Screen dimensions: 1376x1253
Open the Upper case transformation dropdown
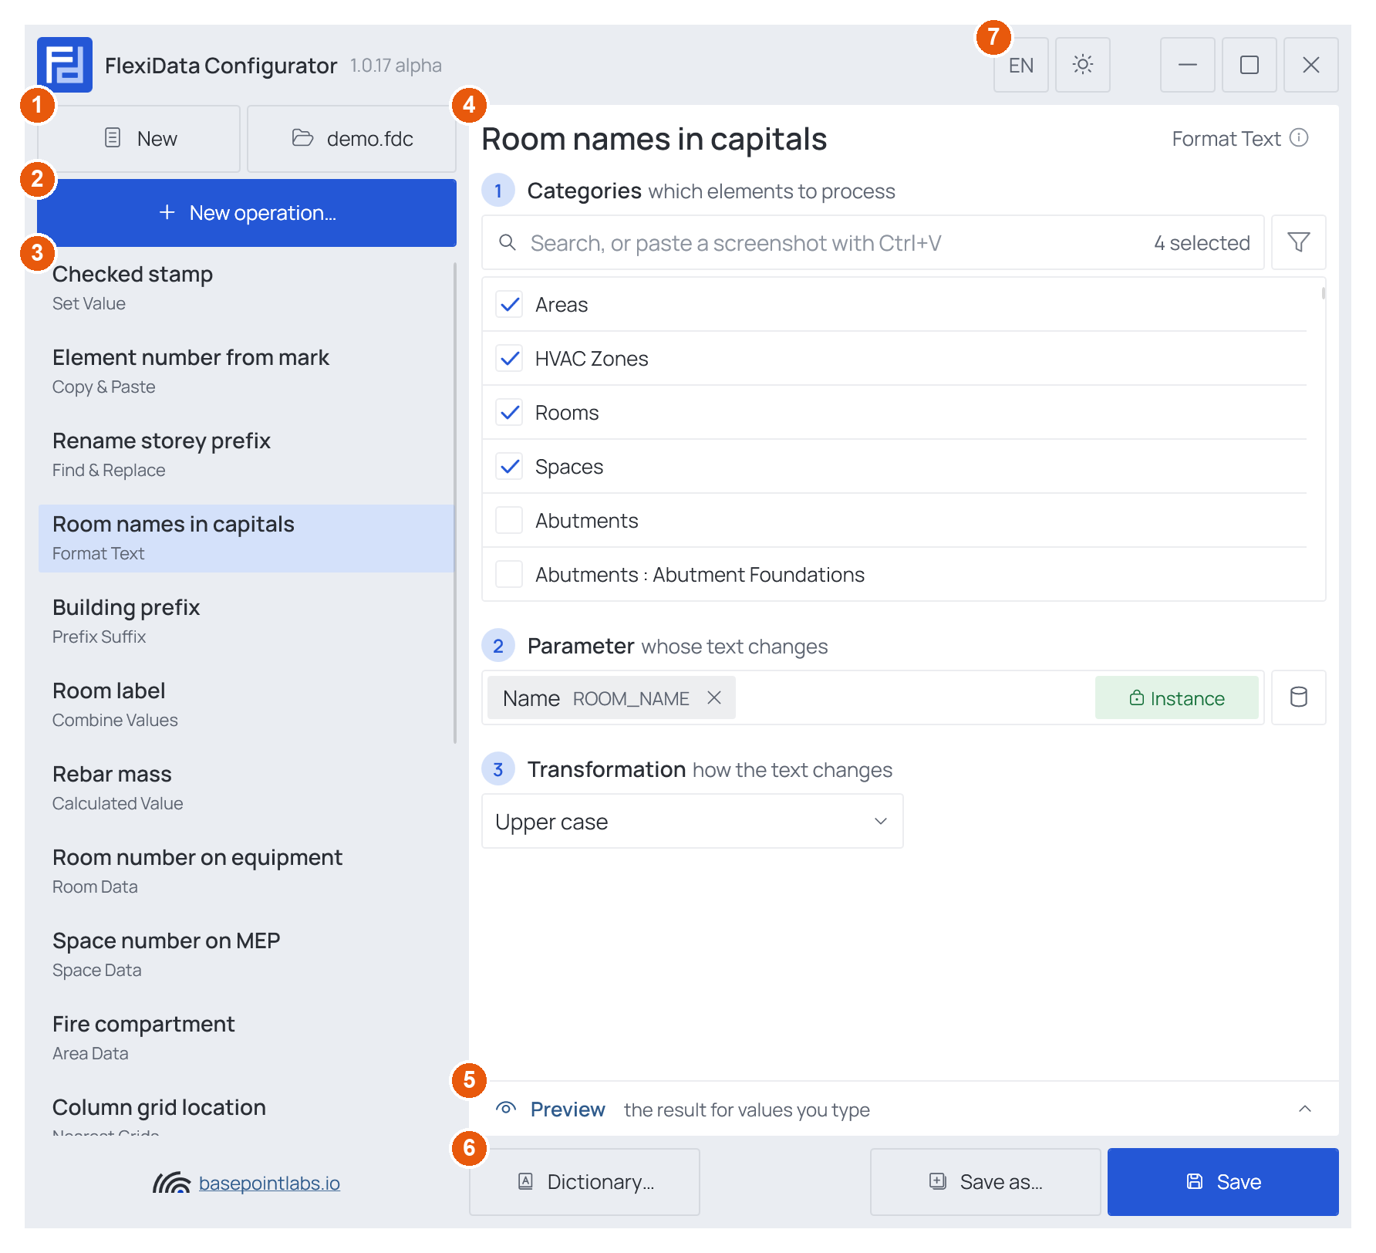[693, 821]
